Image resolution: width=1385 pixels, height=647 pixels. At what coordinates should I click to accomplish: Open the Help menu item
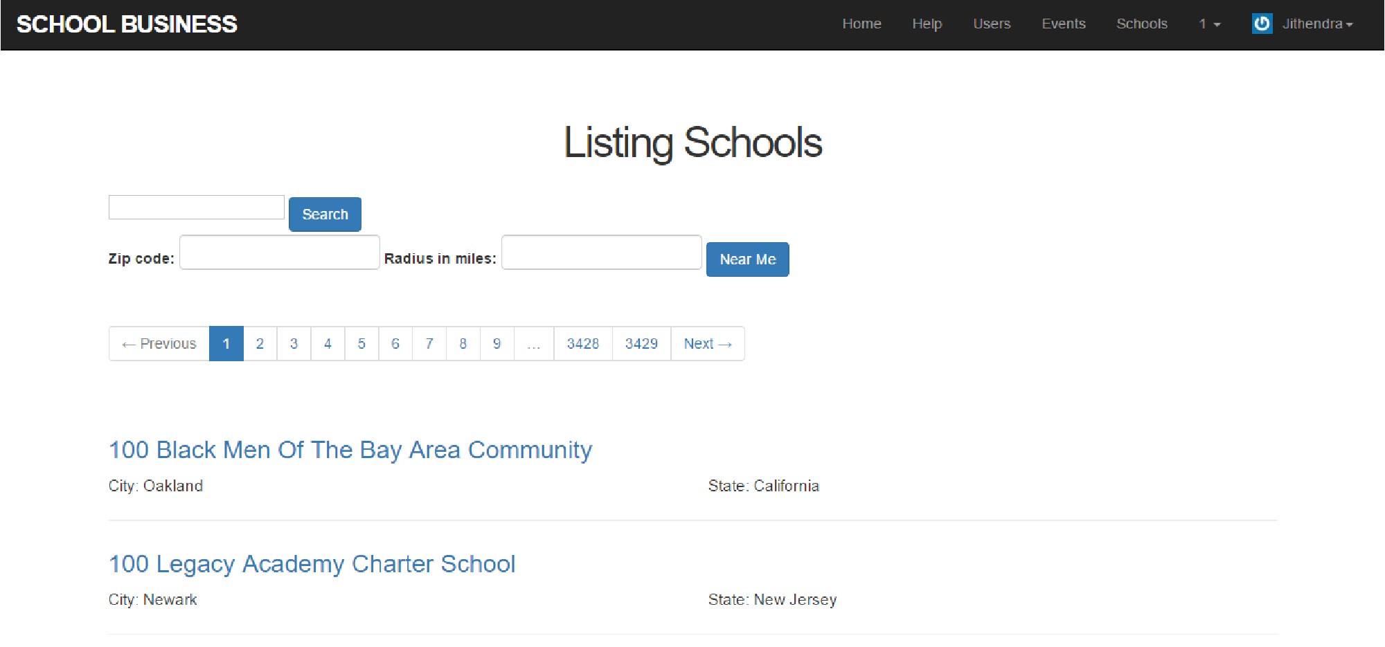point(927,24)
